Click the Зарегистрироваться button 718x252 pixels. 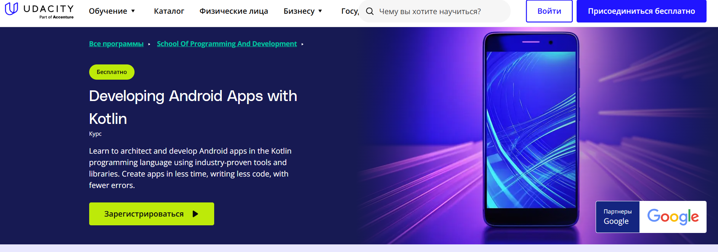pyautogui.click(x=152, y=214)
